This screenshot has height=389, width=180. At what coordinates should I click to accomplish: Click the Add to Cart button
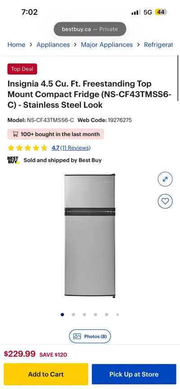click(46, 374)
